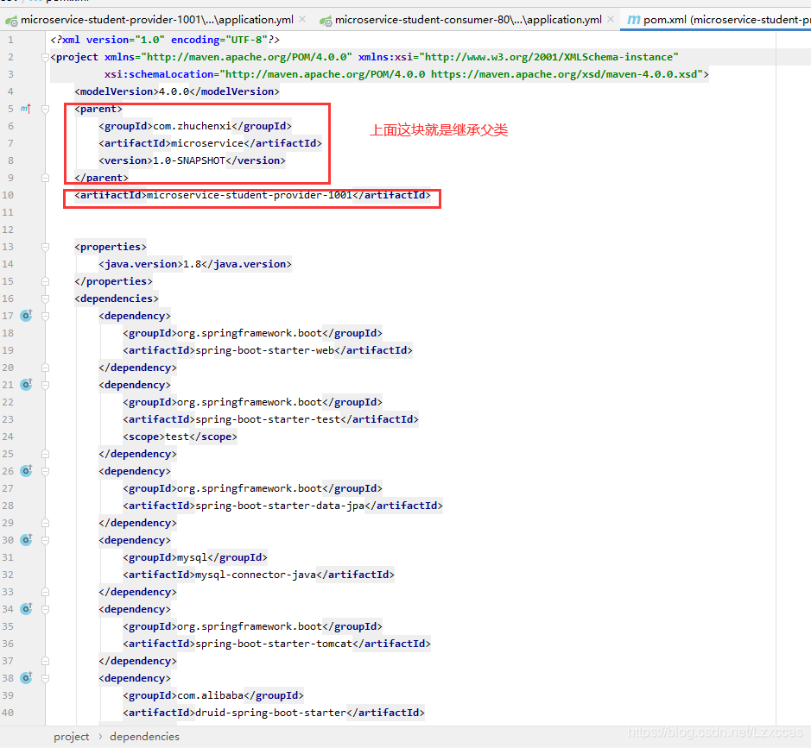Screen dimensions: 811x748
Task: Click artifactId microservice-student-provider-1001
Action: click(x=250, y=195)
